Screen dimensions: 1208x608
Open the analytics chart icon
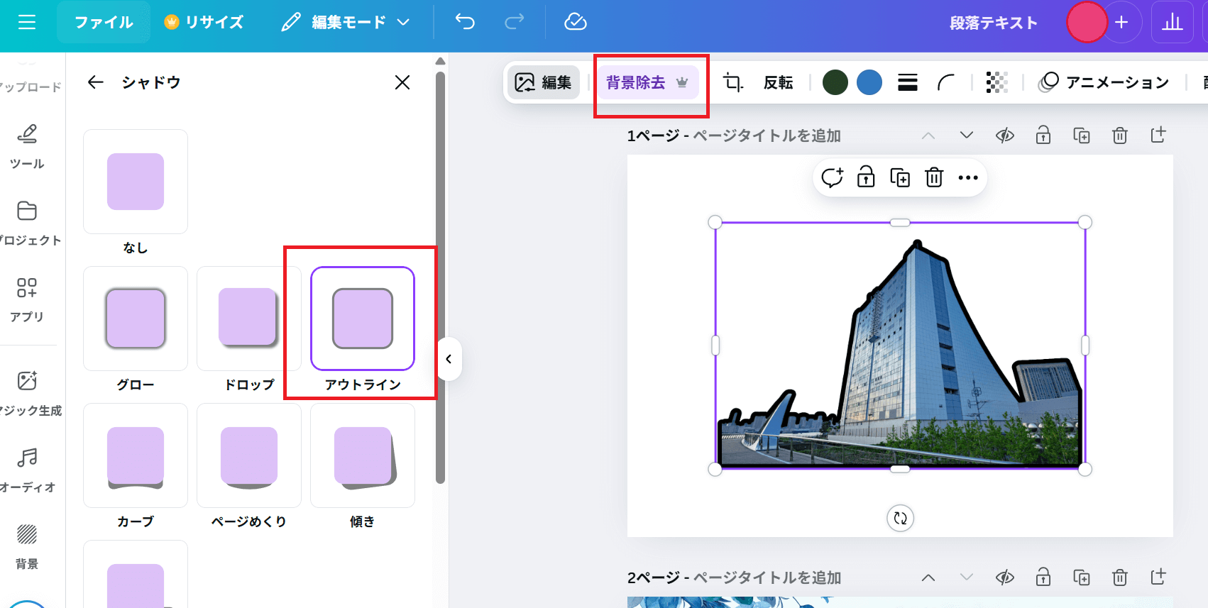coord(1173,23)
